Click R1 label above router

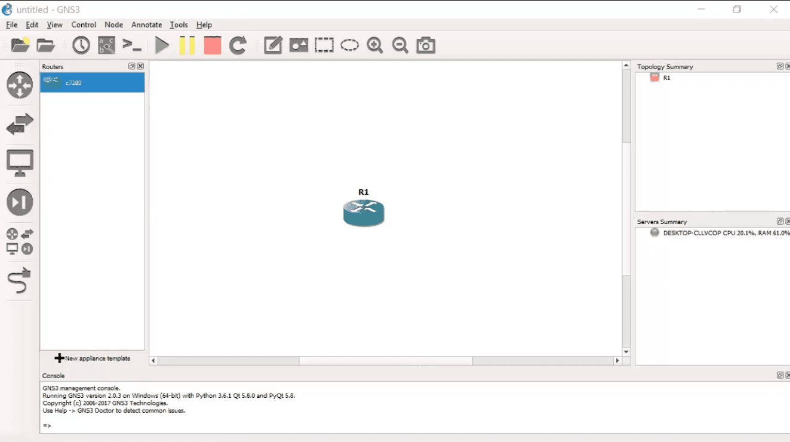click(x=364, y=192)
